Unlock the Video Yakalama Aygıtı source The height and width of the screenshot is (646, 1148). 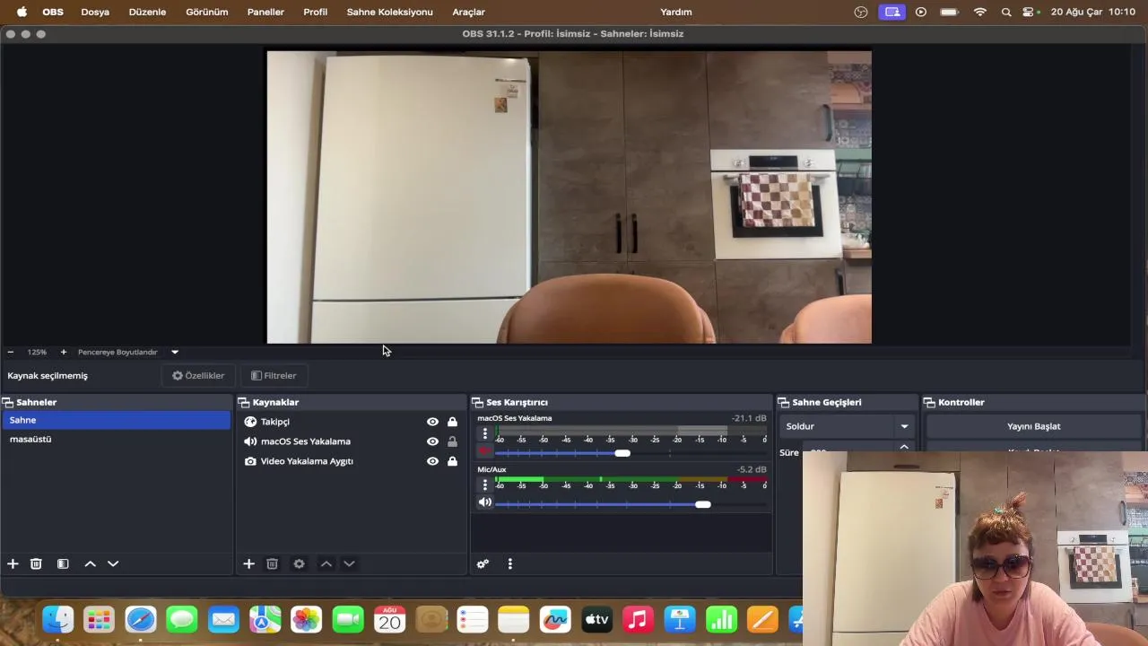click(x=452, y=461)
